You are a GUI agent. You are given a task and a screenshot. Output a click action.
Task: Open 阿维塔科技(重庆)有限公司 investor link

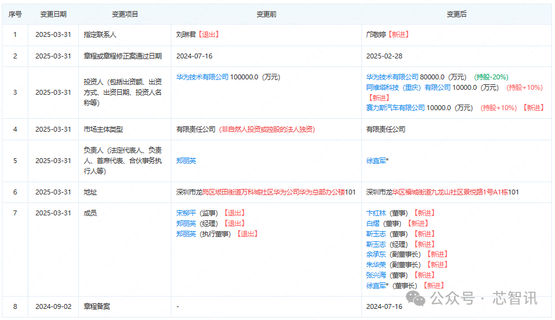[408, 87]
